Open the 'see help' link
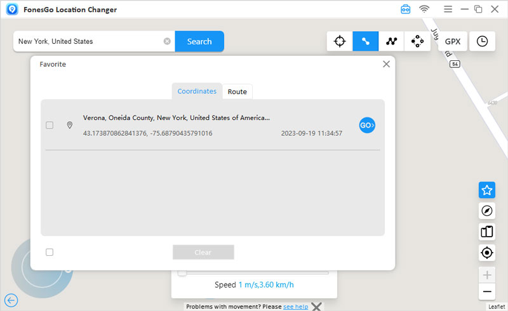 pos(295,307)
